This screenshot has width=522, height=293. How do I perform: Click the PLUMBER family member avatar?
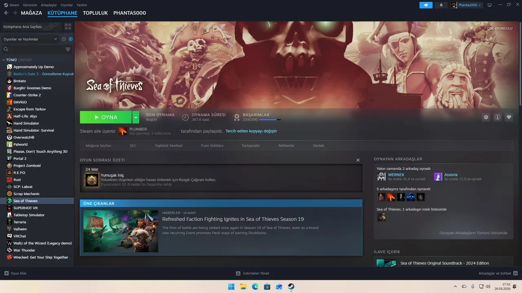[123, 131]
